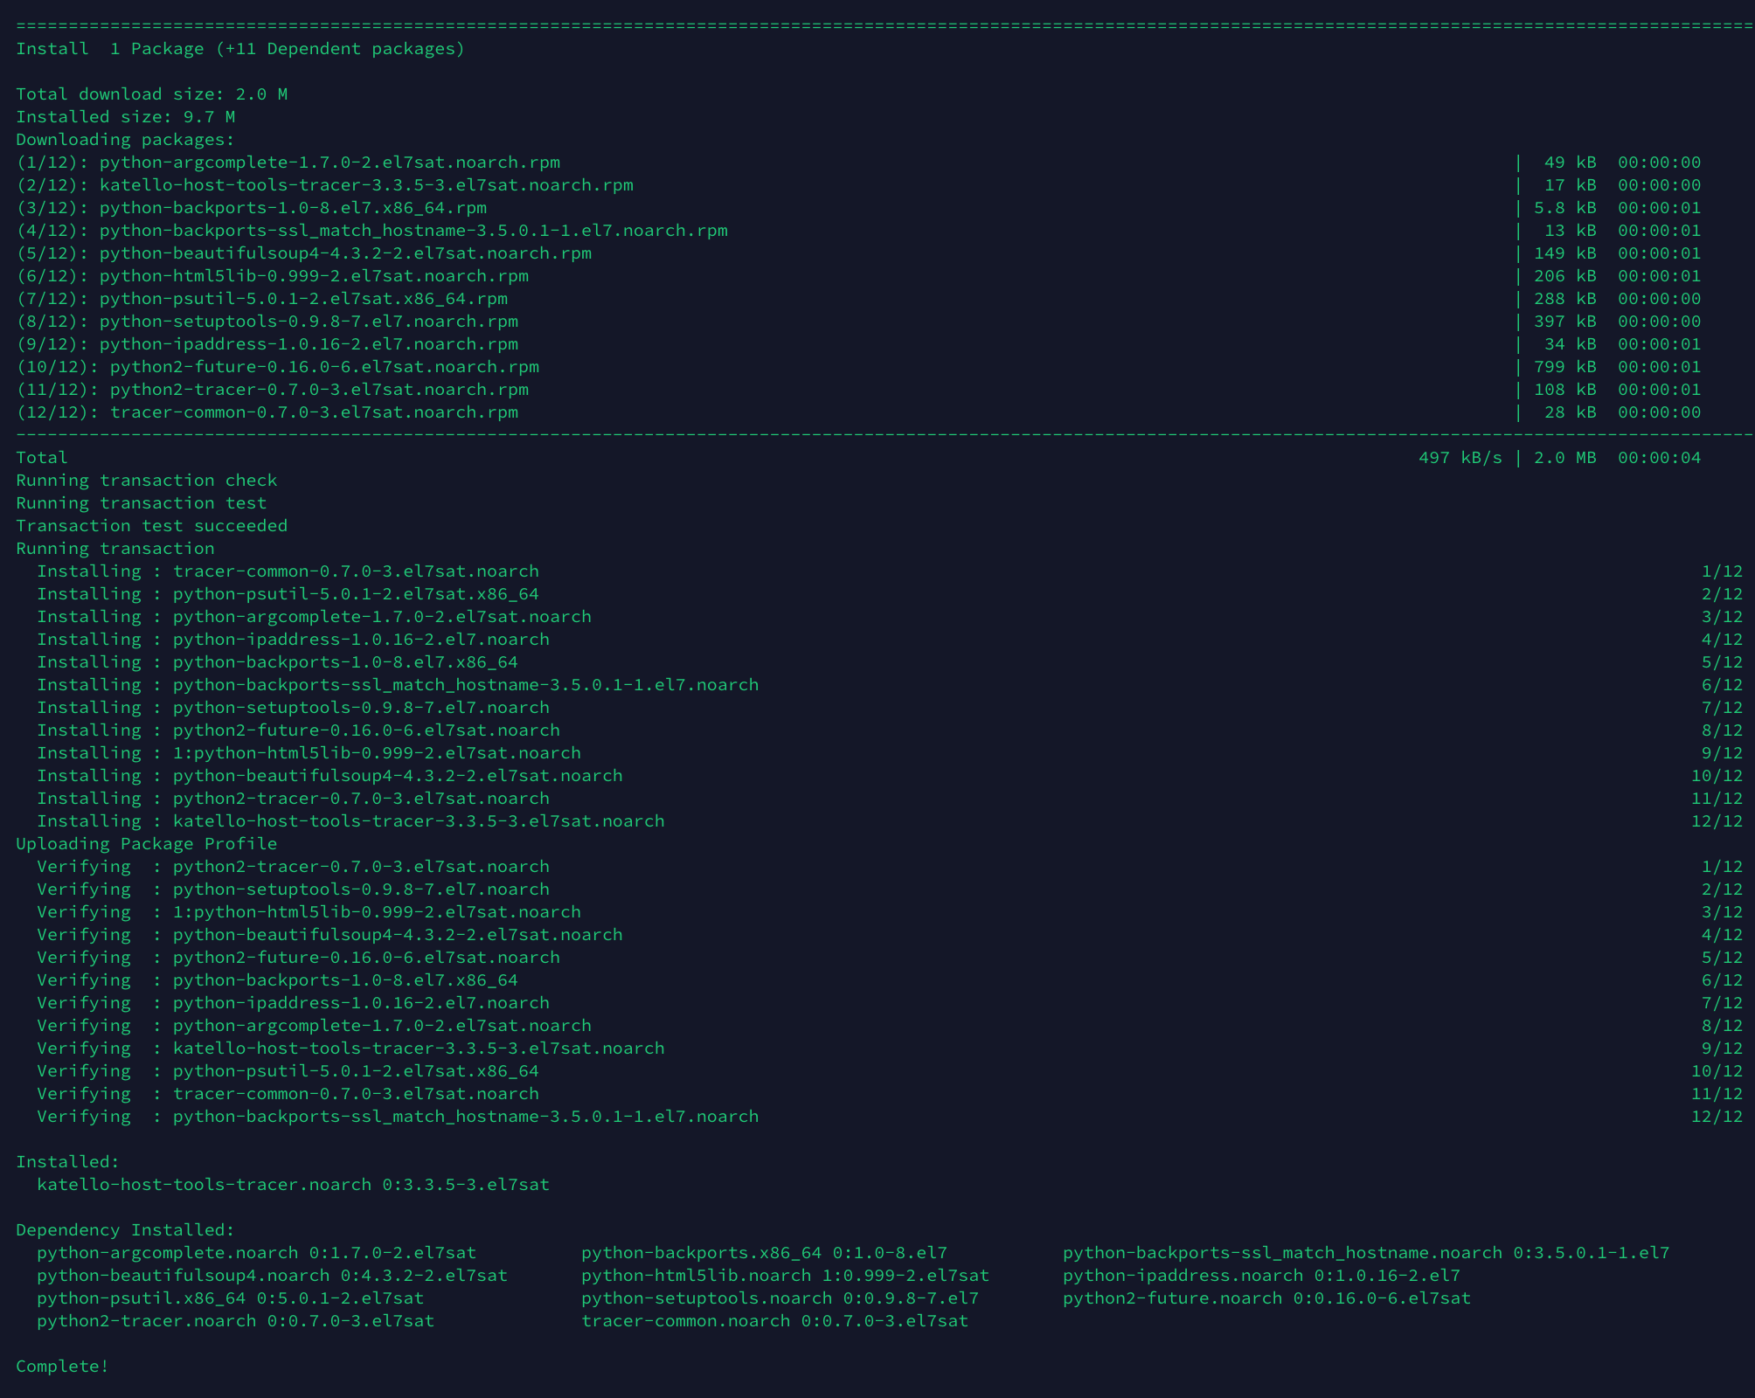The image size is (1755, 1398).
Task: Click the 'Installed:' heading
Action: (x=67, y=1162)
